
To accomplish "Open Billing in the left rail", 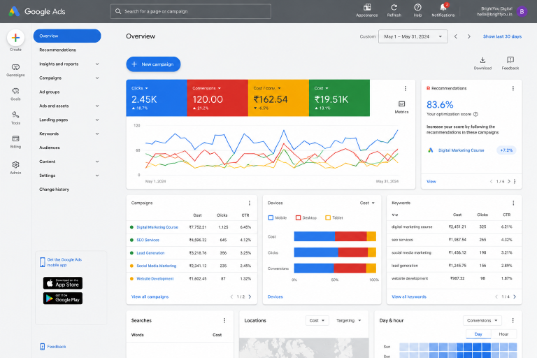I will pos(15,141).
